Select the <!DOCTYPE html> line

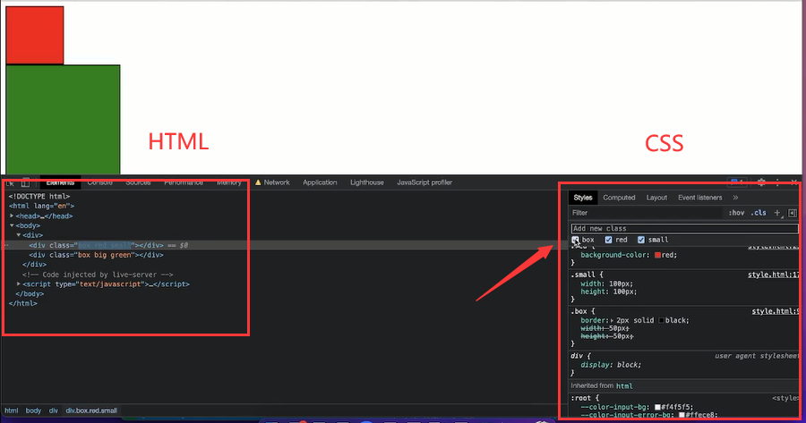(x=39, y=196)
